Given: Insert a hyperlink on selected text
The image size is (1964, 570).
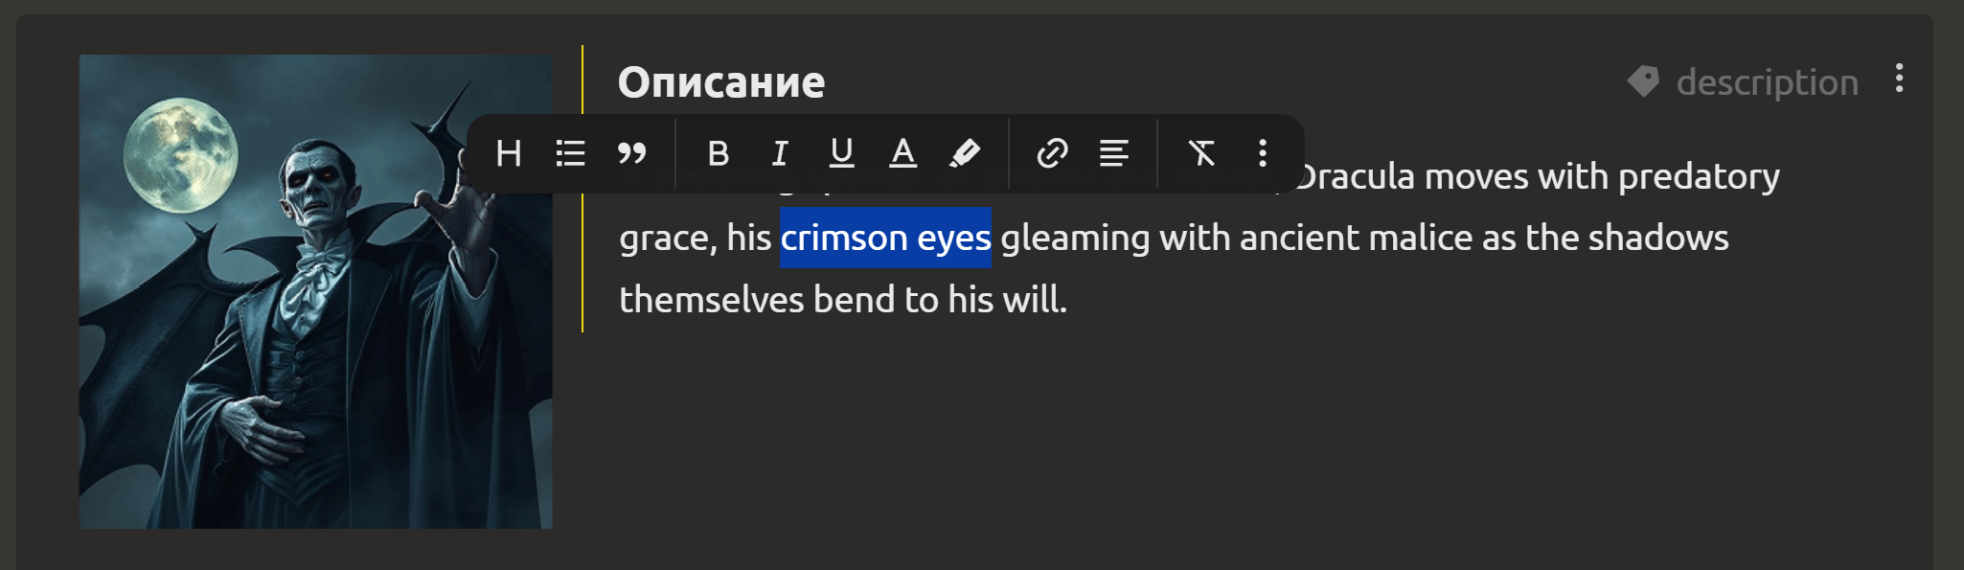Looking at the screenshot, I should coord(1052,153).
